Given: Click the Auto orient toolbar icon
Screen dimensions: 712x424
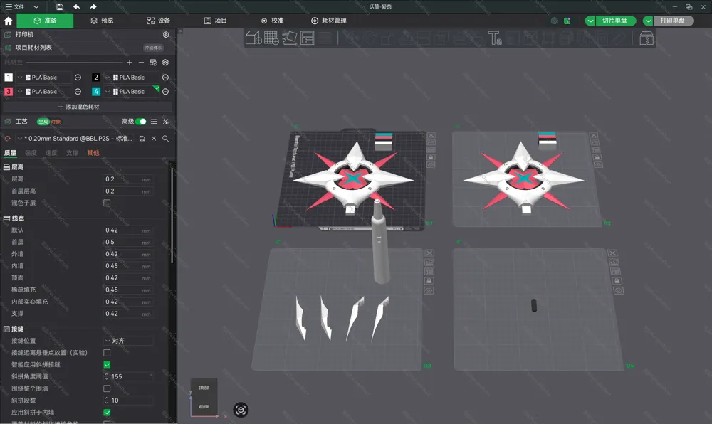Looking at the screenshot, I should (289, 38).
